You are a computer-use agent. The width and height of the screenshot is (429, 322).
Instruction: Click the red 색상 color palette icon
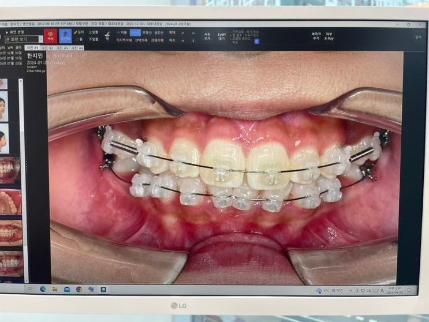(x=50, y=36)
